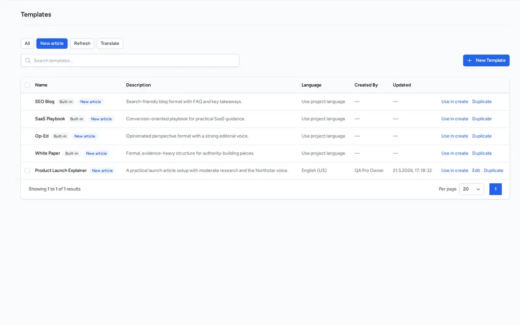Click the practical launch article setup description
The image size is (520, 325).
(207, 170)
